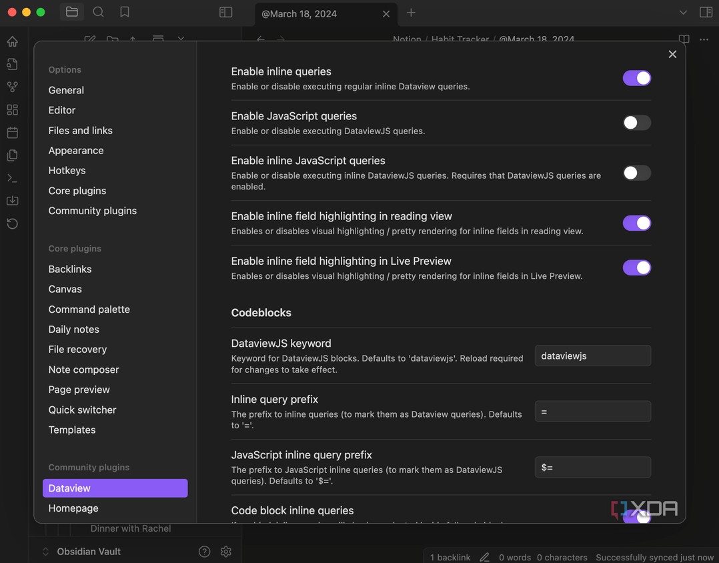Open graph view ribbon icon

(13, 87)
